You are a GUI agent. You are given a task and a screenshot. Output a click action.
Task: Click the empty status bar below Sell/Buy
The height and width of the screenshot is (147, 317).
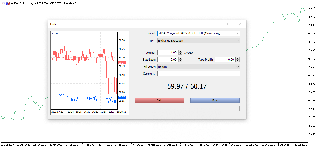187,108
